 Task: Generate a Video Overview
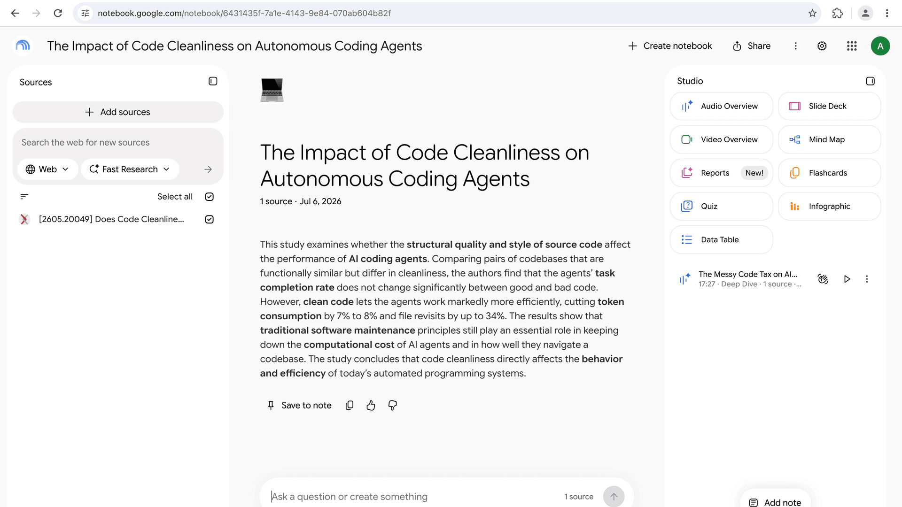coord(721,139)
